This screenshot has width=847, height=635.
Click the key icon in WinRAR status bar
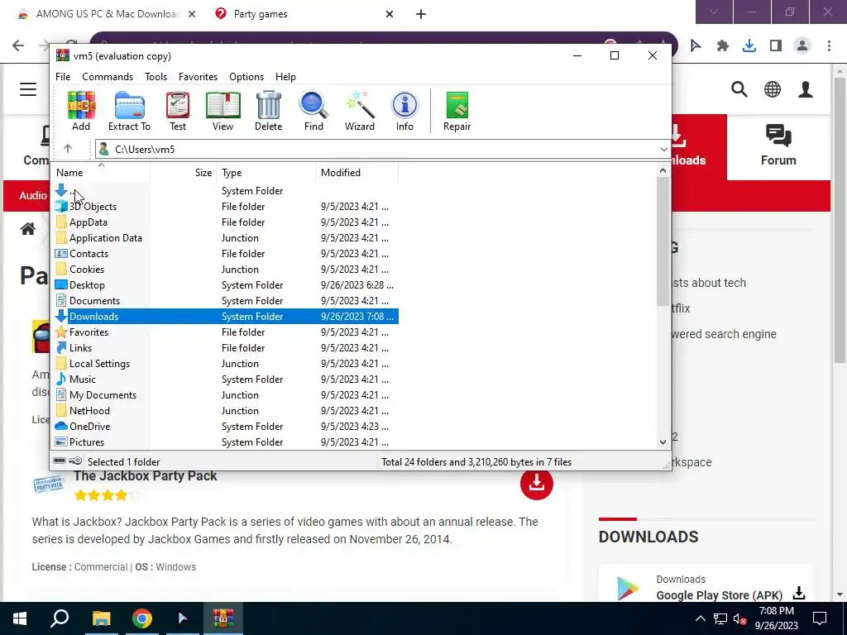click(75, 461)
